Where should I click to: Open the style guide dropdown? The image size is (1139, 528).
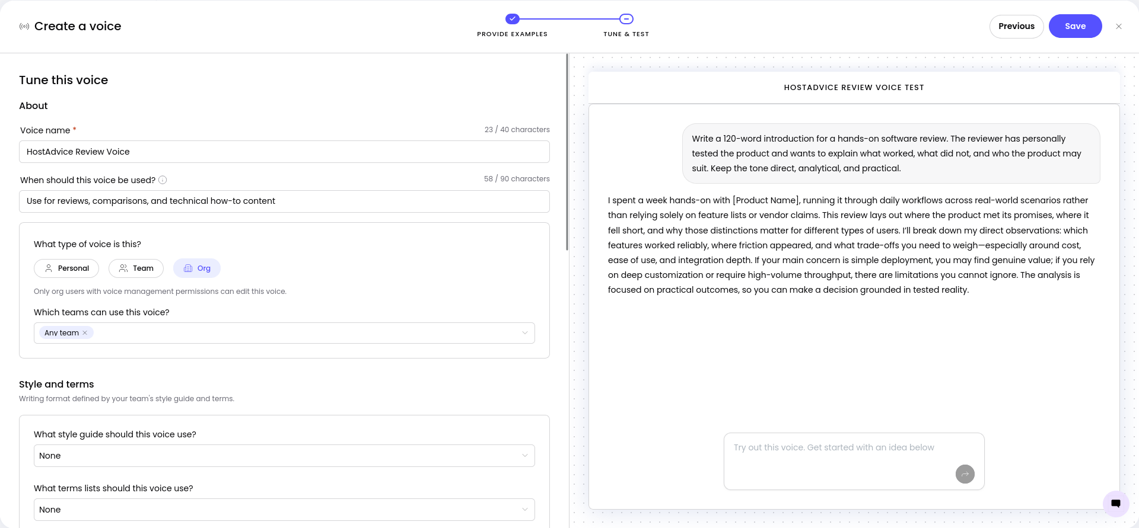[x=284, y=456]
